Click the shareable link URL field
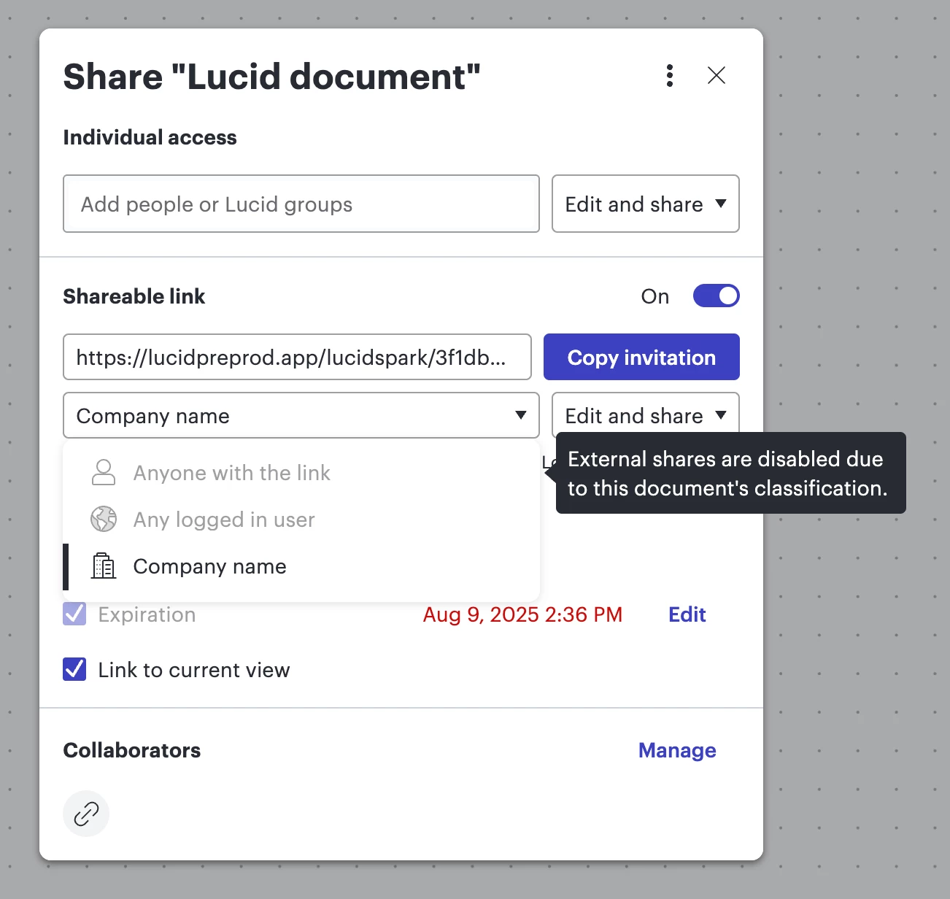Screen dimensions: 950x899 (x=297, y=357)
